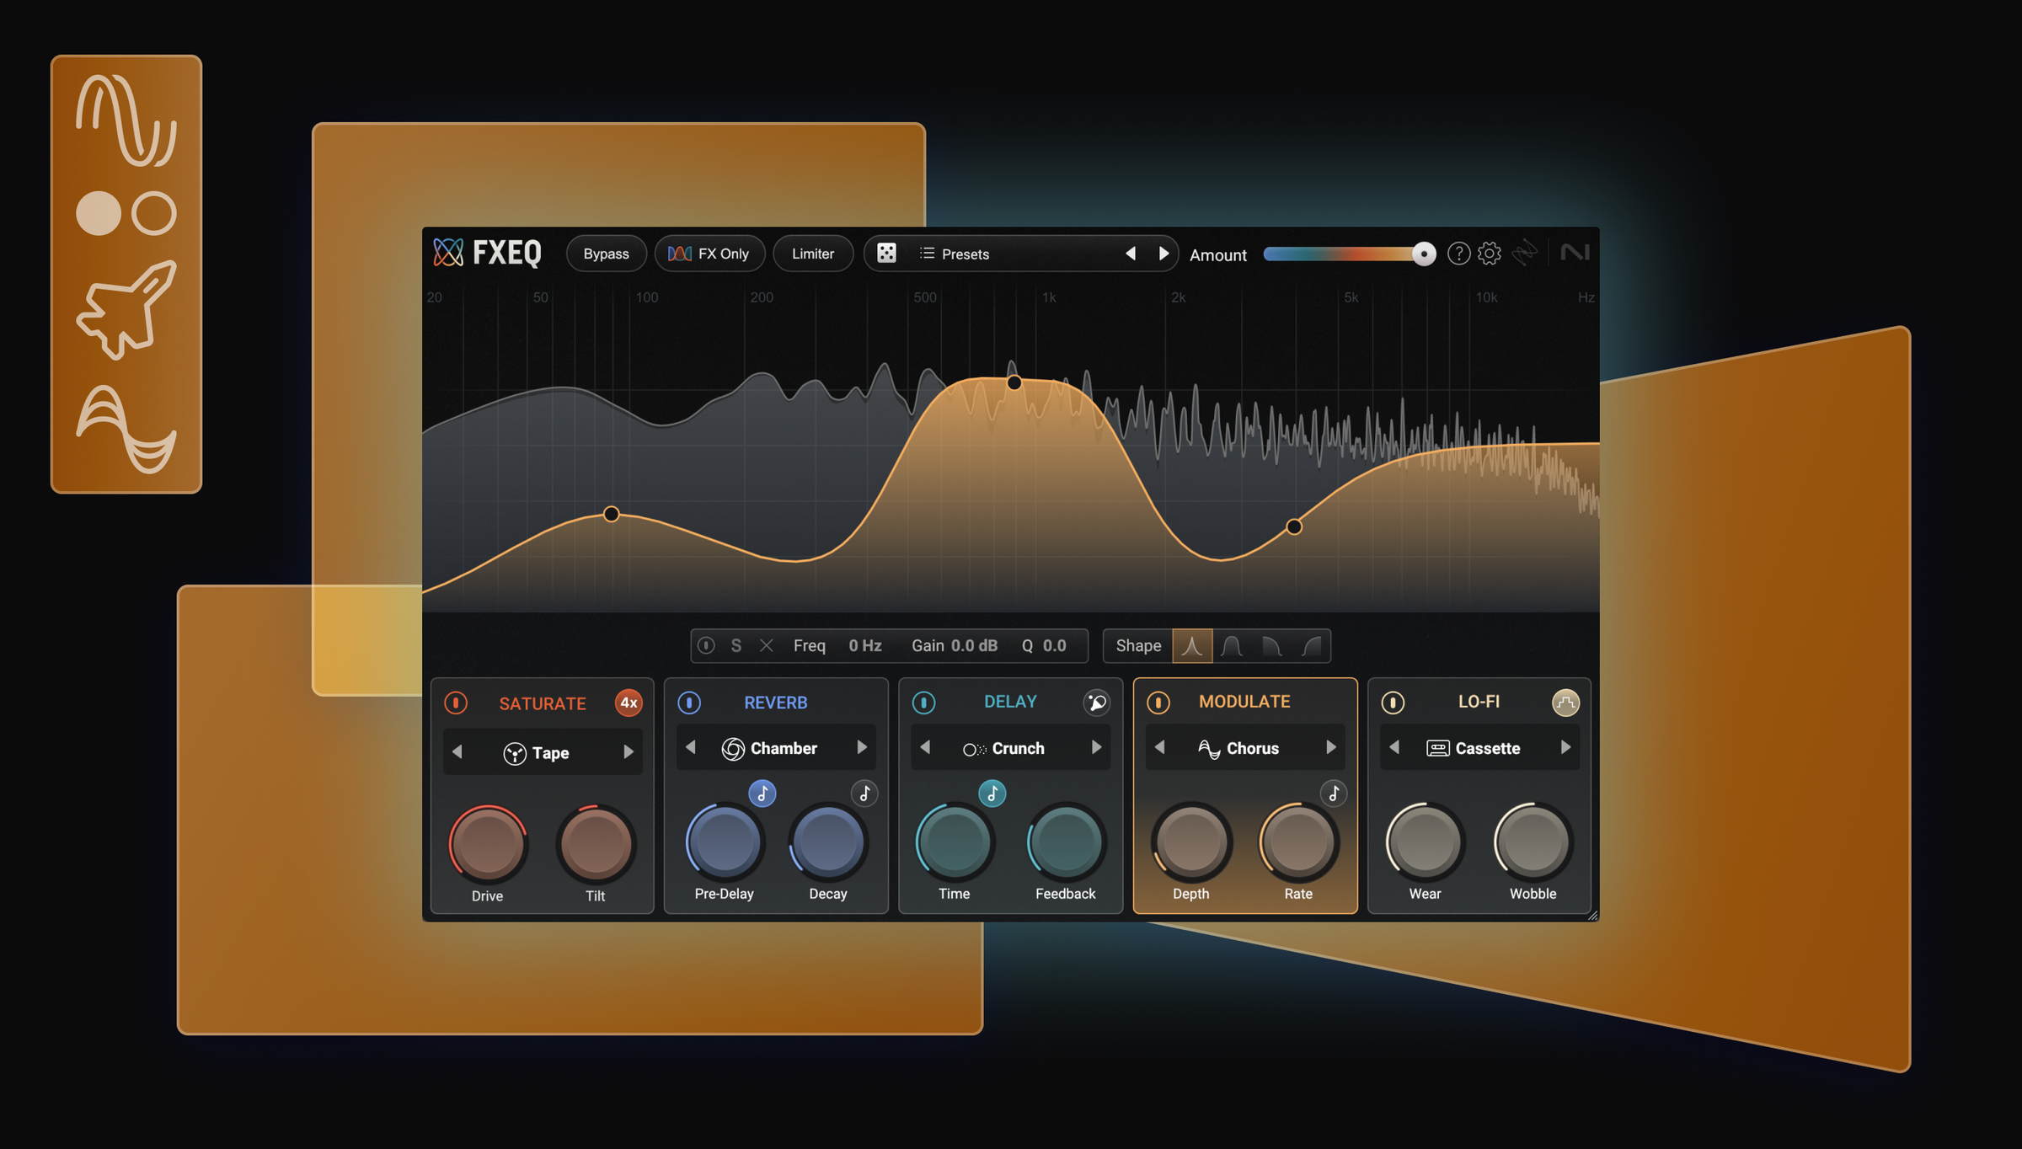
Task: Select previous Modulate type before Chorus
Action: (1160, 747)
